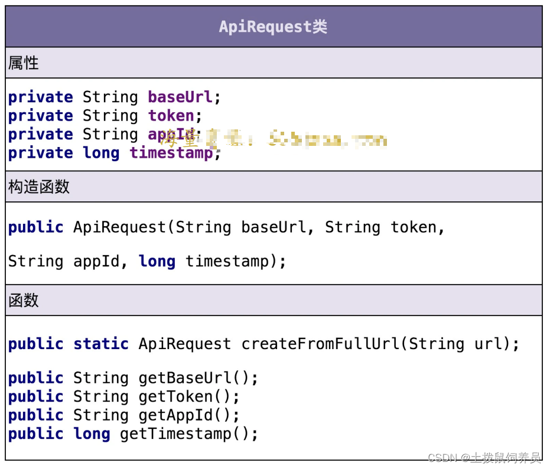Click the static keyword

click(x=101, y=344)
